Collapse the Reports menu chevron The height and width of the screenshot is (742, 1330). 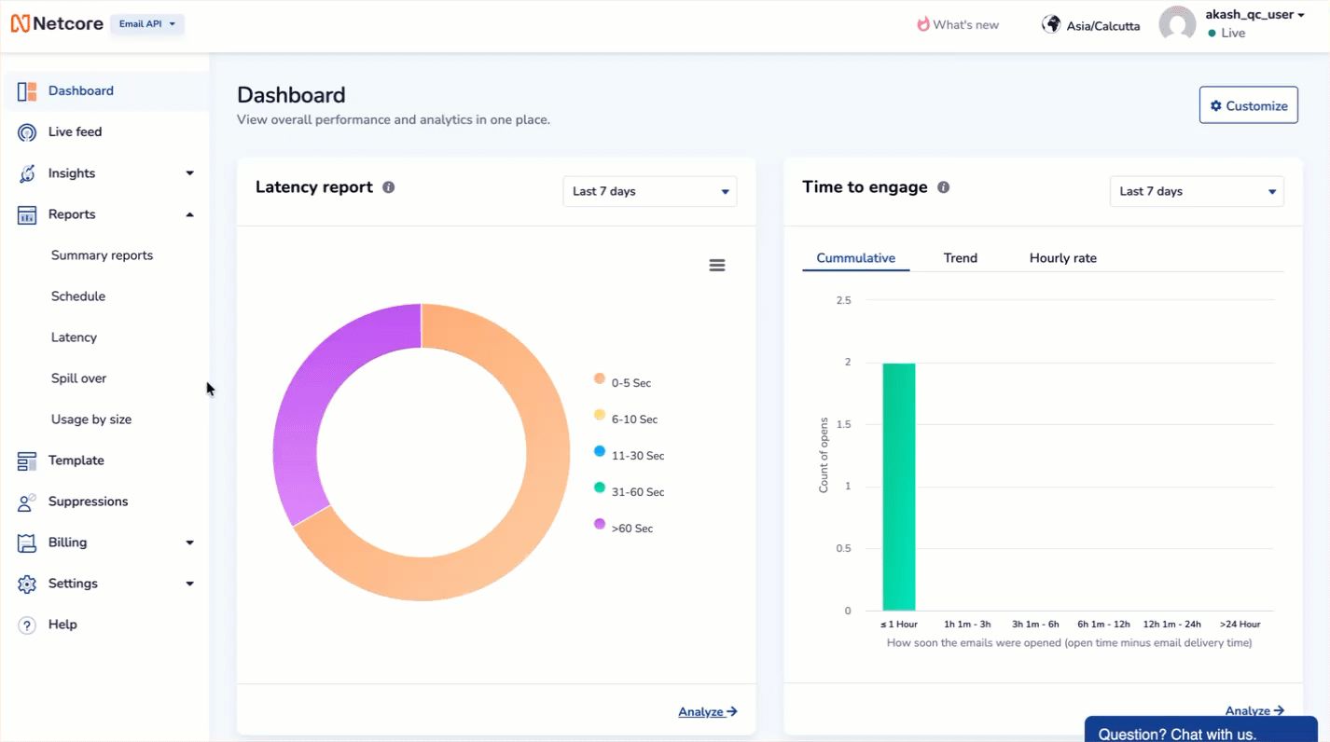tap(189, 214)
